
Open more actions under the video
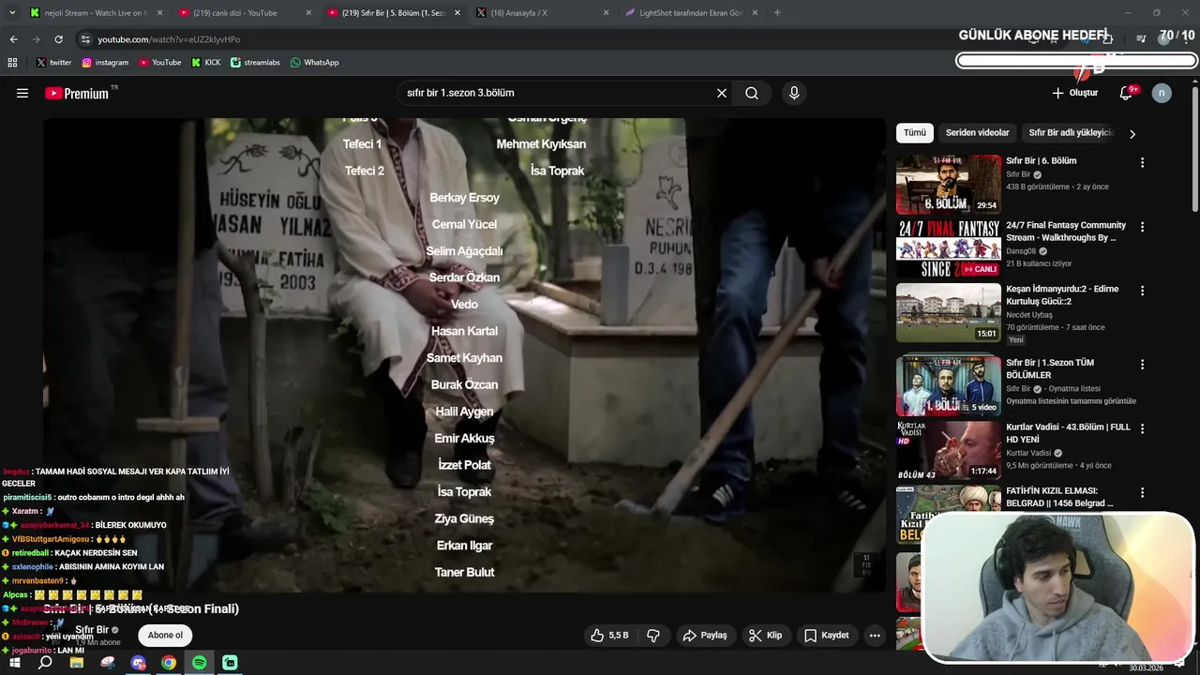click(x=875, y=635)
